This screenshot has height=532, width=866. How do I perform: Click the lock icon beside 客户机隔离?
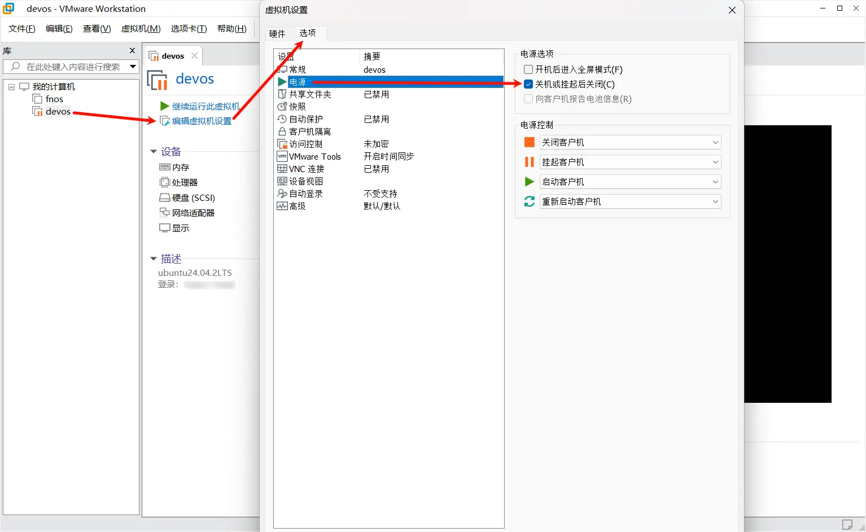pyautogui.click(x=282, y=131)
